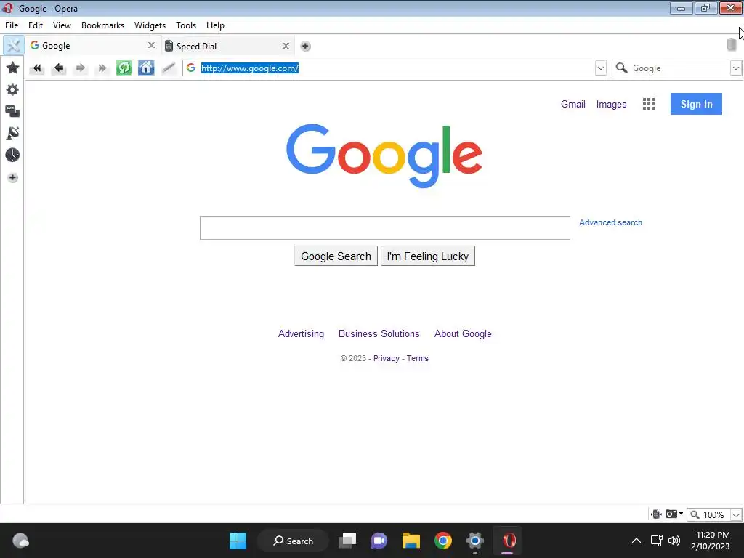
Task: Open the volume icon in the system tray
Action: (674, 541)
